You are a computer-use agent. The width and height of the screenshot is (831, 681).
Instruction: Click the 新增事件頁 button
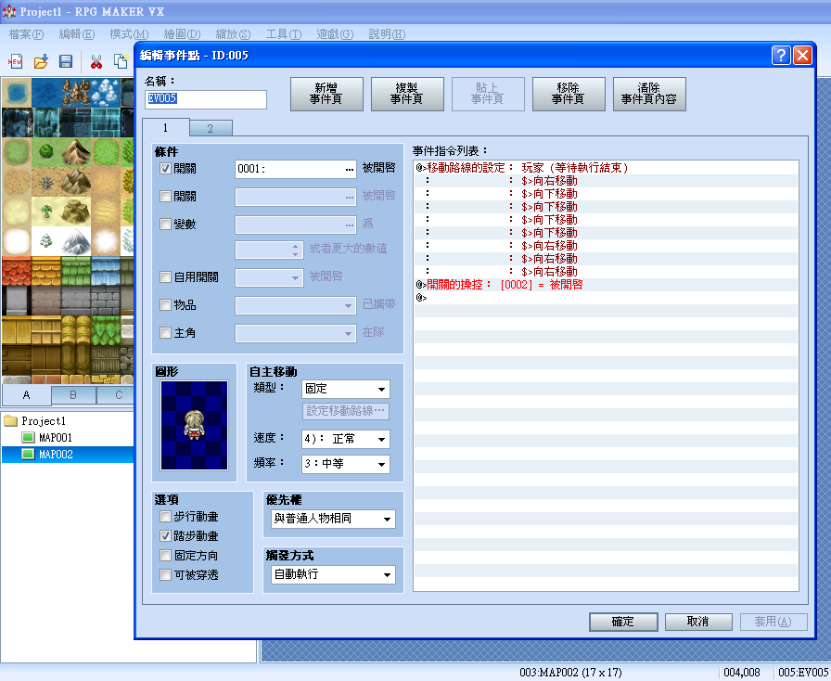click(326, 94)
